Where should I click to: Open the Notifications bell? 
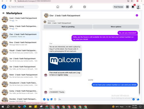[133, 7]
